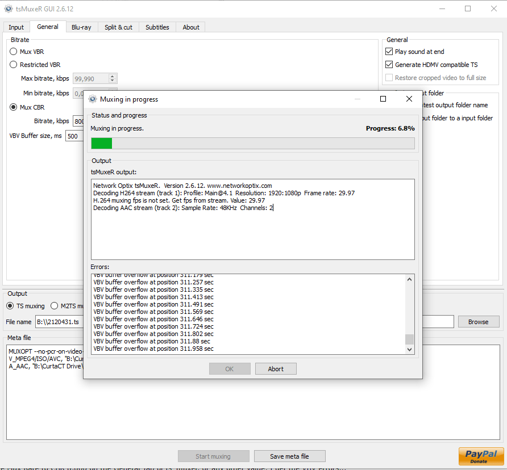Switch to the Blu-ray tab
507x470 pixels.
tap(81, 27)
